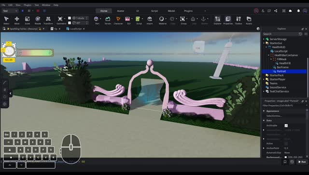This screenshot has height=175, width=309.
Task: Collapse the Data properties section
Action: (264, 121)
